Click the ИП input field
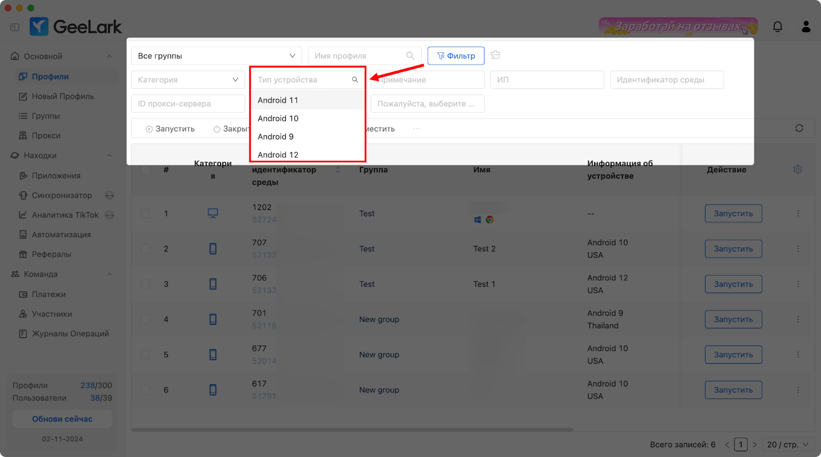This screenshot has width=821, height=457. tap(547, 80)
